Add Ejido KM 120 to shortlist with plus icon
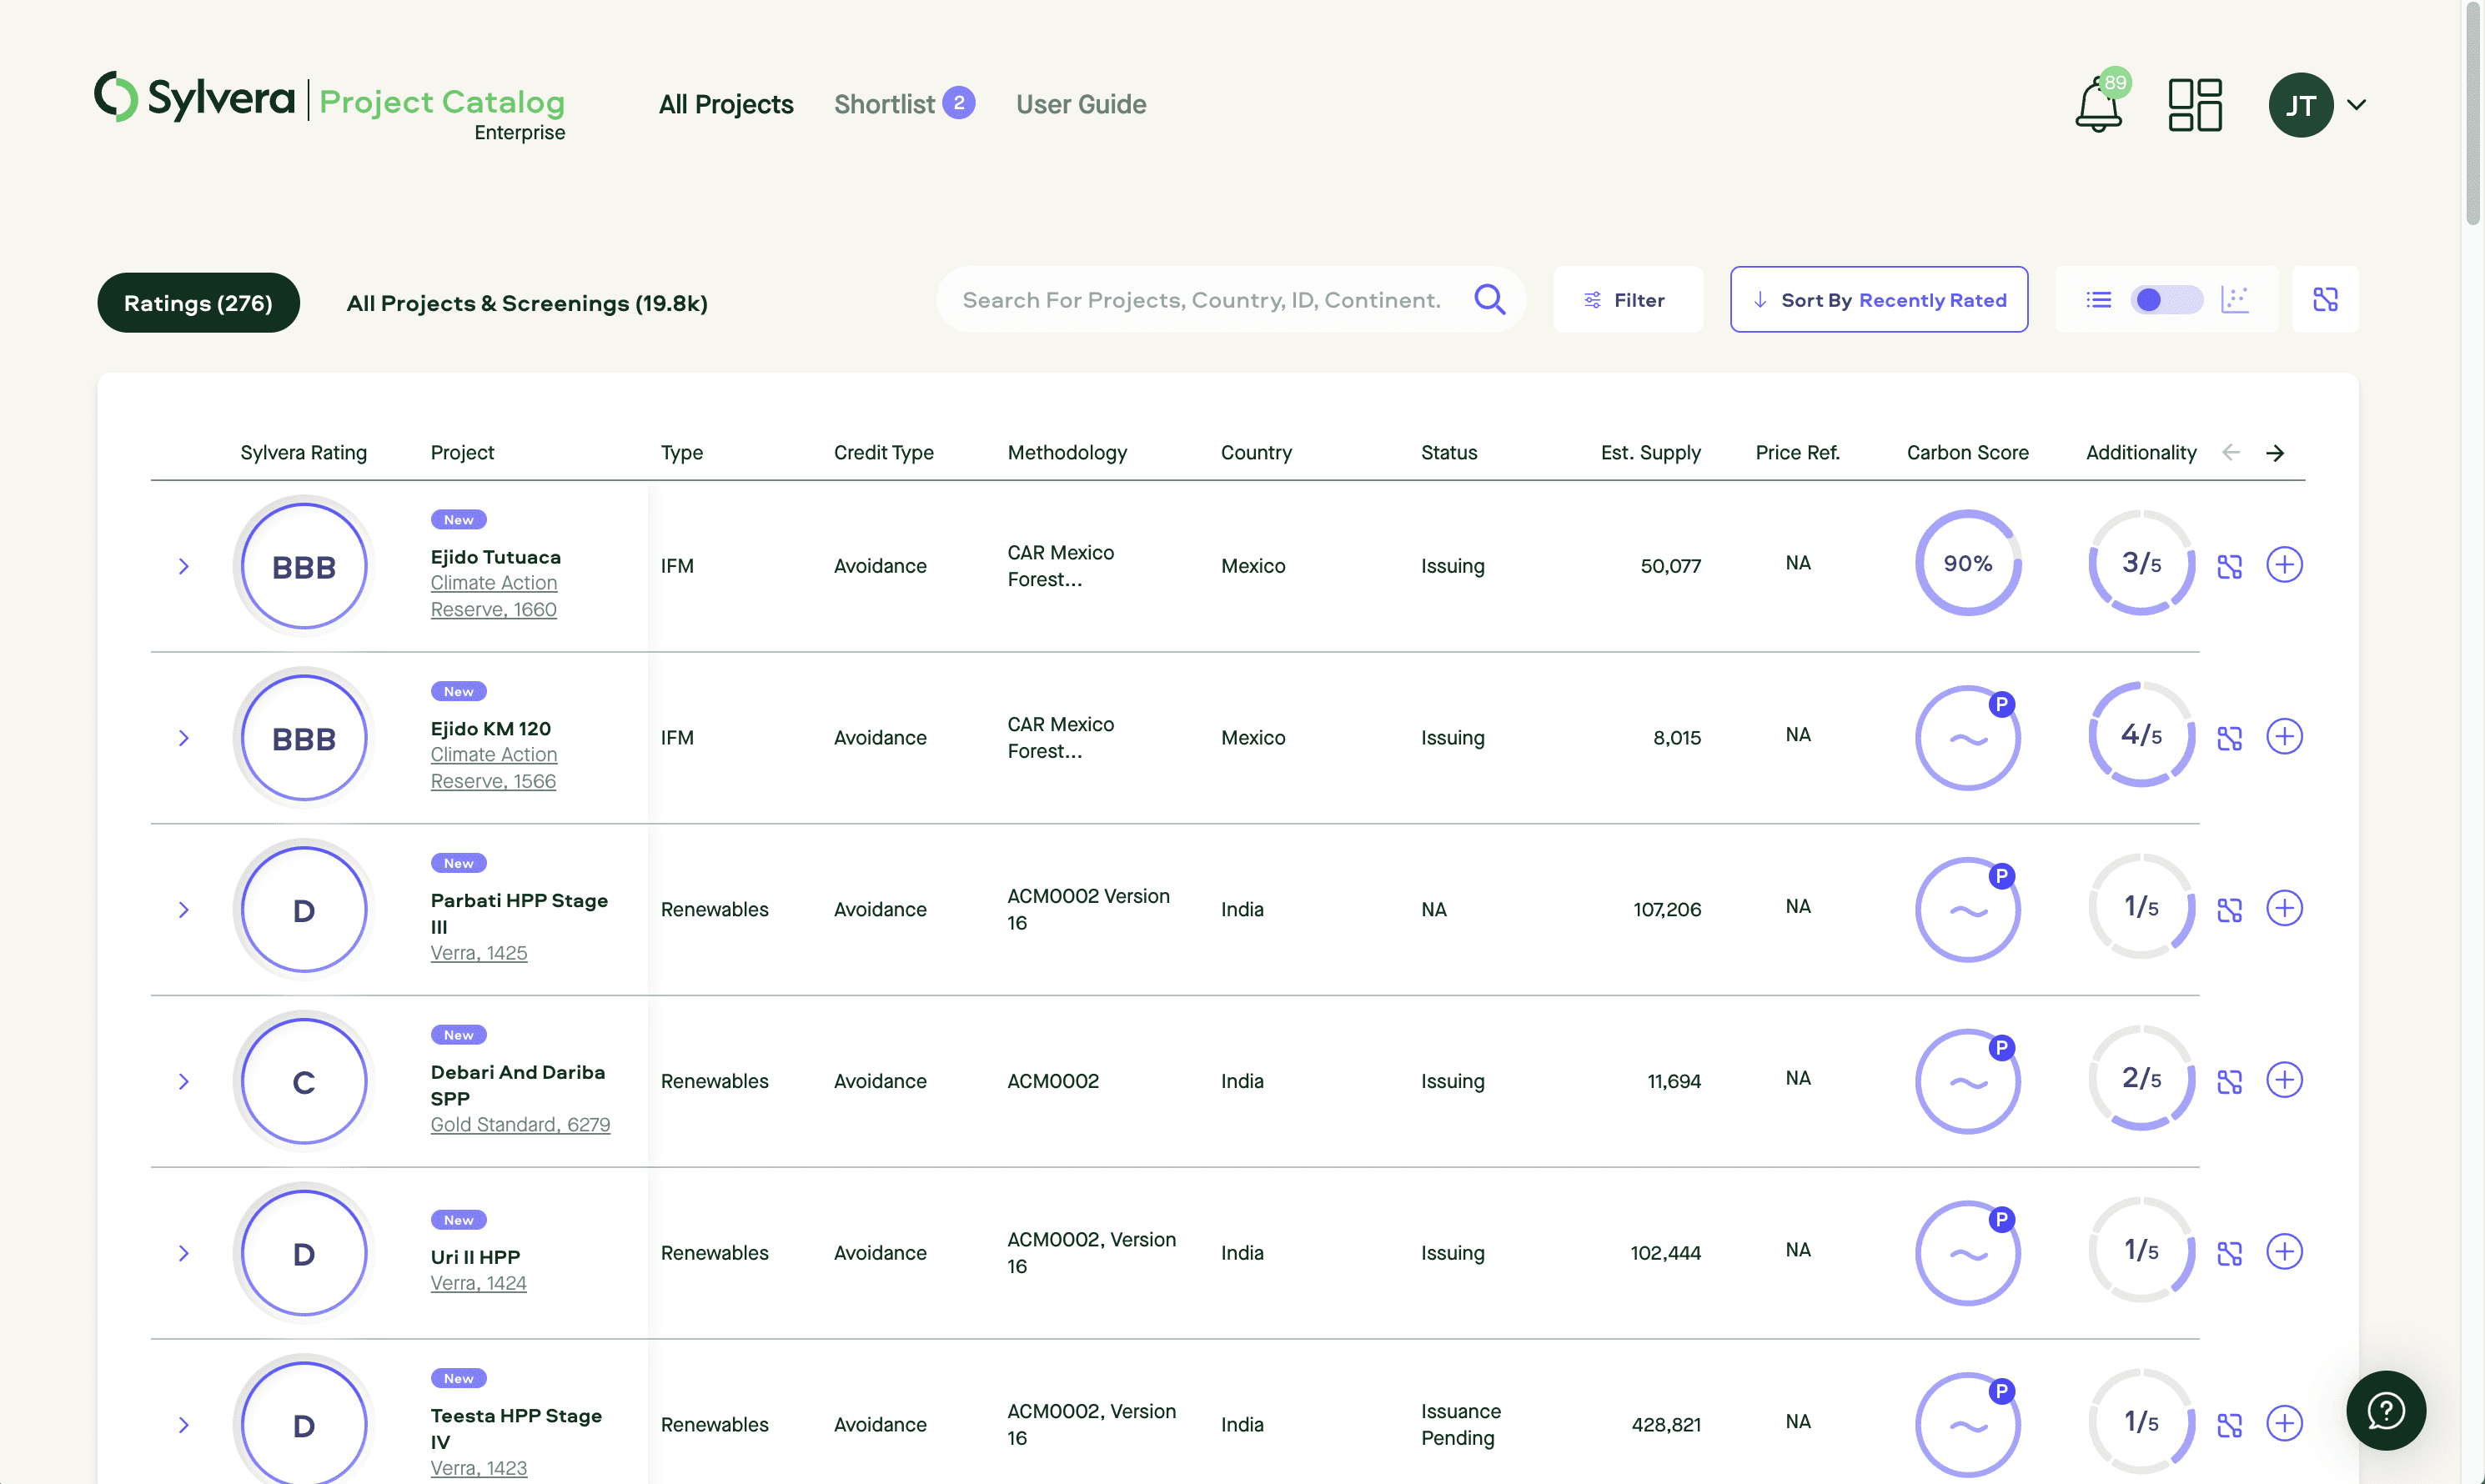This screenshot has height=1484, width=2485. (2284, 737)
